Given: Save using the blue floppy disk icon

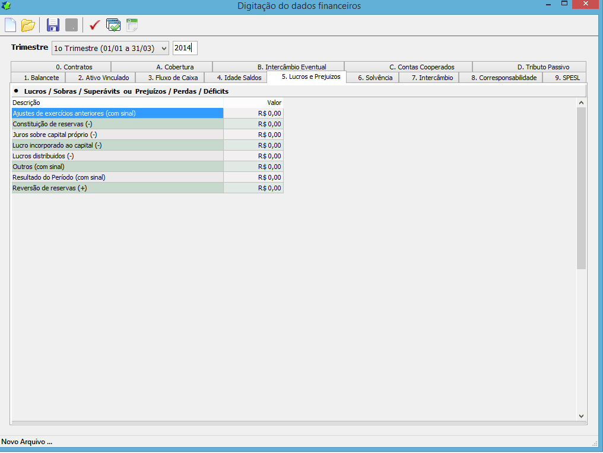Looking at the screenshot, I should (53, 25).
